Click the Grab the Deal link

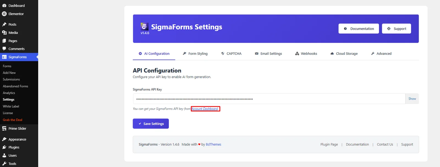13,120
